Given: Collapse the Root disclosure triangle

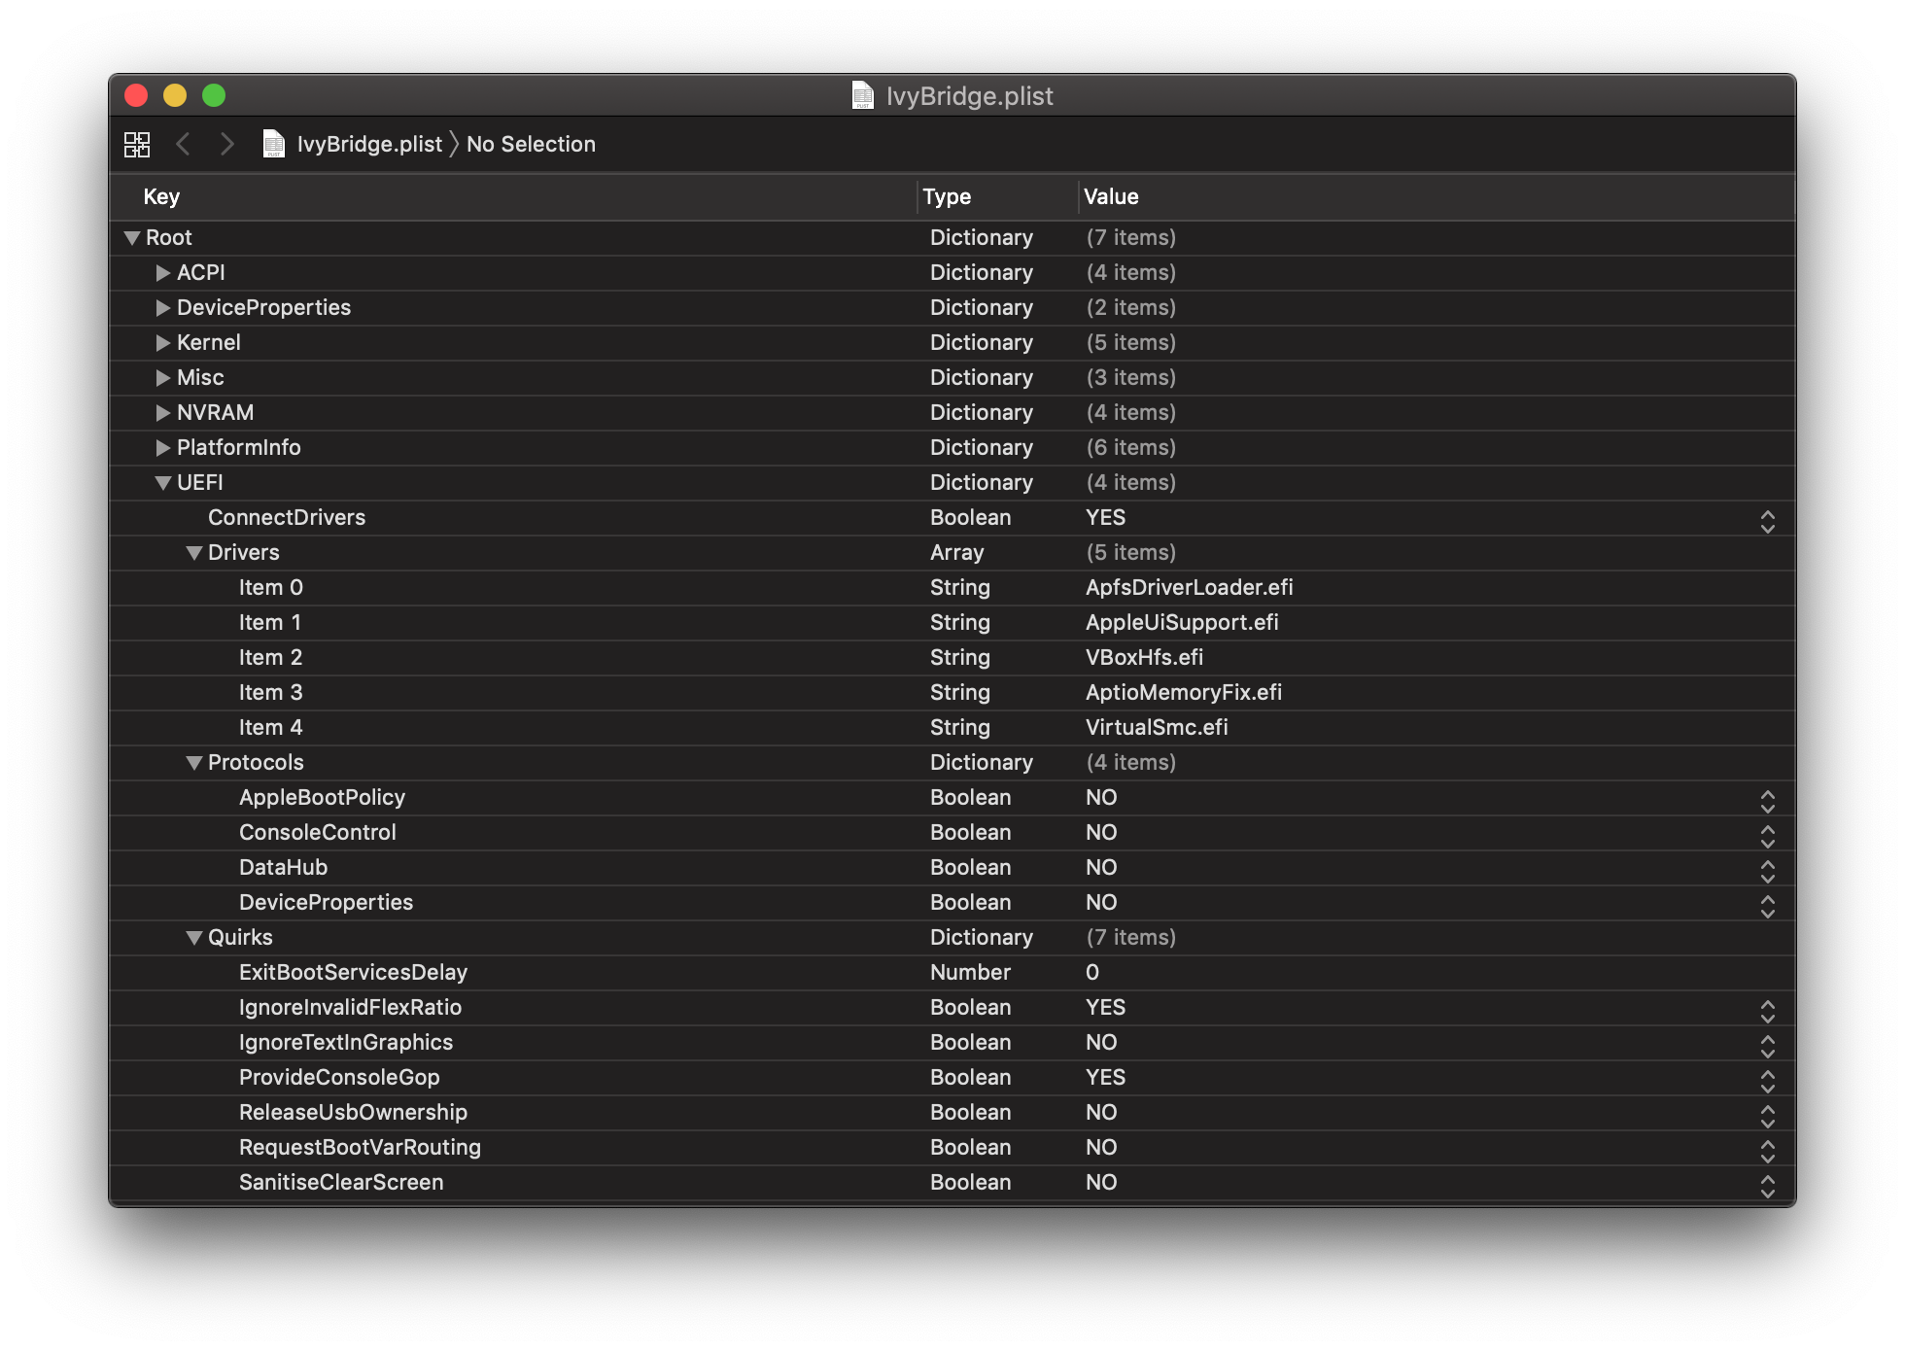Looking at the screenshot, I should (x=132, y=238).
